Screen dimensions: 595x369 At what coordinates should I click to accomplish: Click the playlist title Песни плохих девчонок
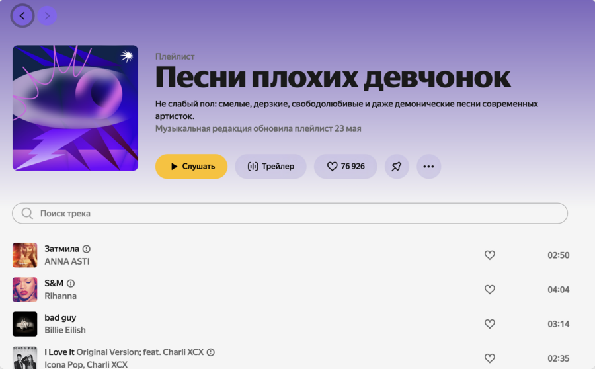(333, 77)
